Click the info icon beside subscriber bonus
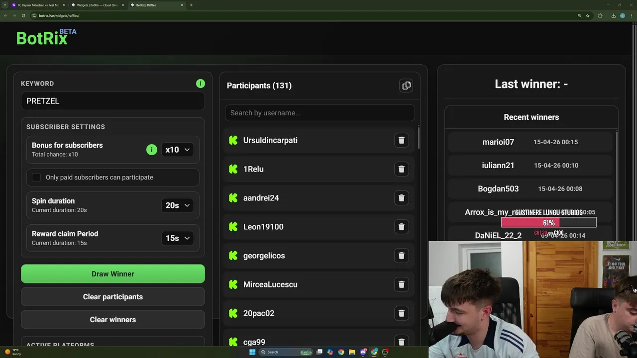This screenshot has width=637, height=358. [x=152, y=150]
